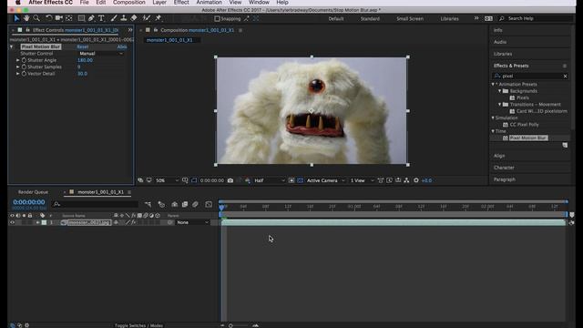
Task: Select the Rectangle shape tool
Action: click(x=81, y=18)
